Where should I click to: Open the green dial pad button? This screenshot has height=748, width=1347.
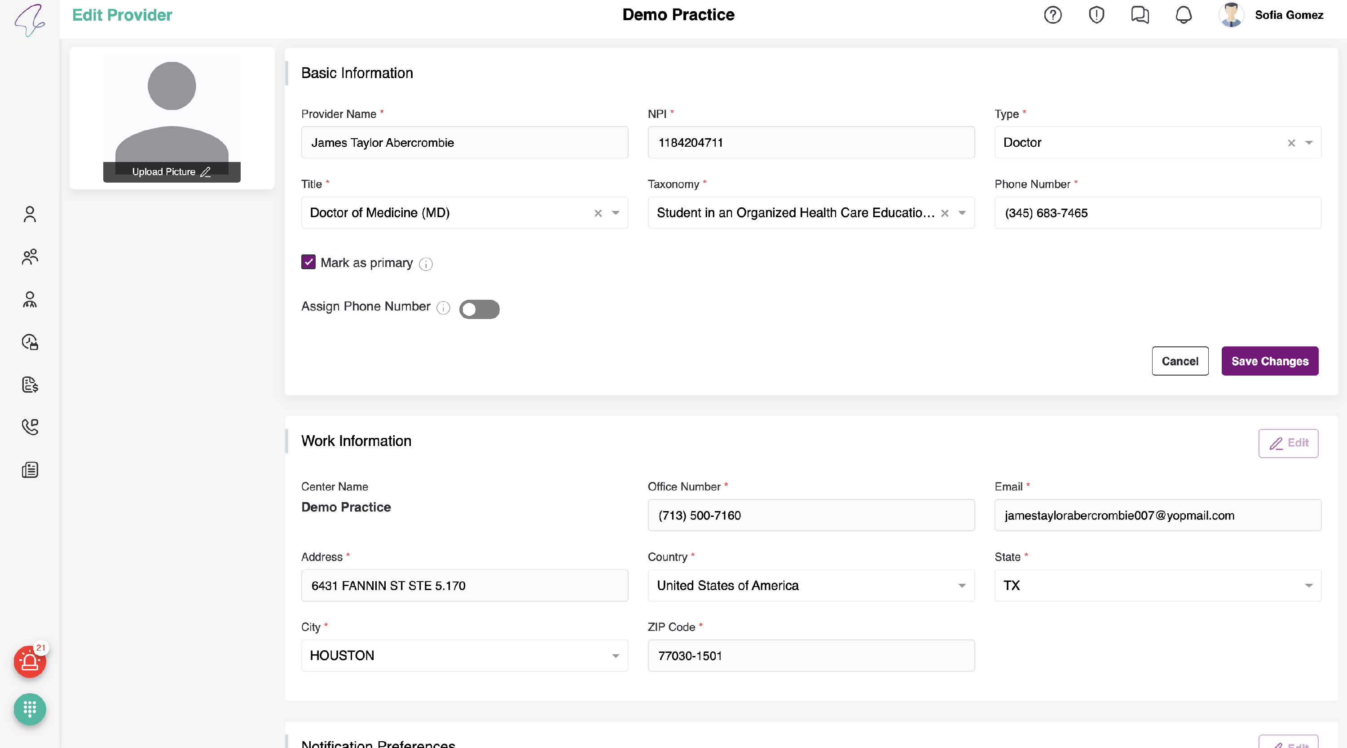click(x=30, y=709)
